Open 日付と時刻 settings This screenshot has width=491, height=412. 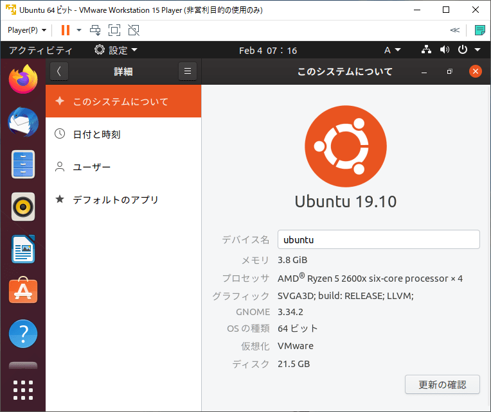tap(123, 134)
